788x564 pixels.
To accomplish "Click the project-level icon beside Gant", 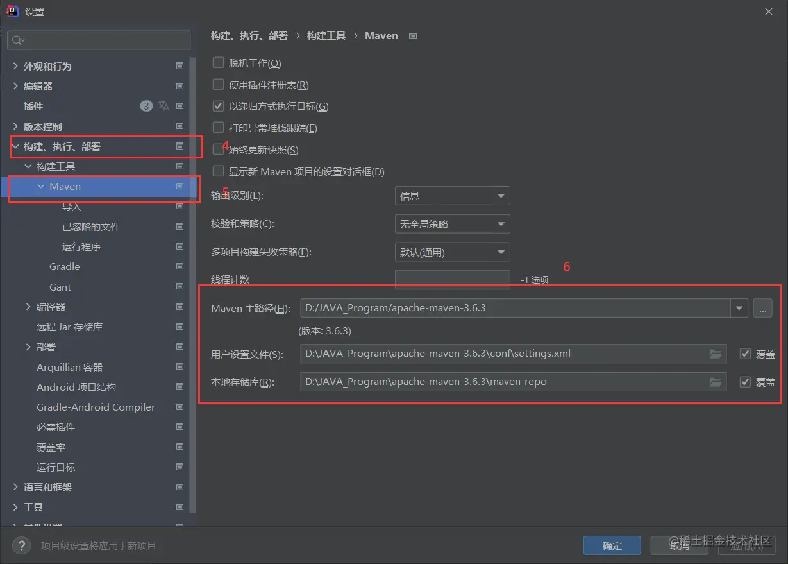I will pos(180,287).
